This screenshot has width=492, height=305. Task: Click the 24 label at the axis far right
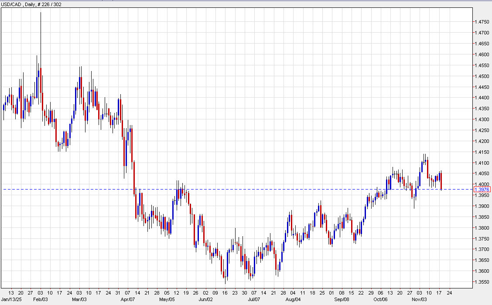coord(449,293)
